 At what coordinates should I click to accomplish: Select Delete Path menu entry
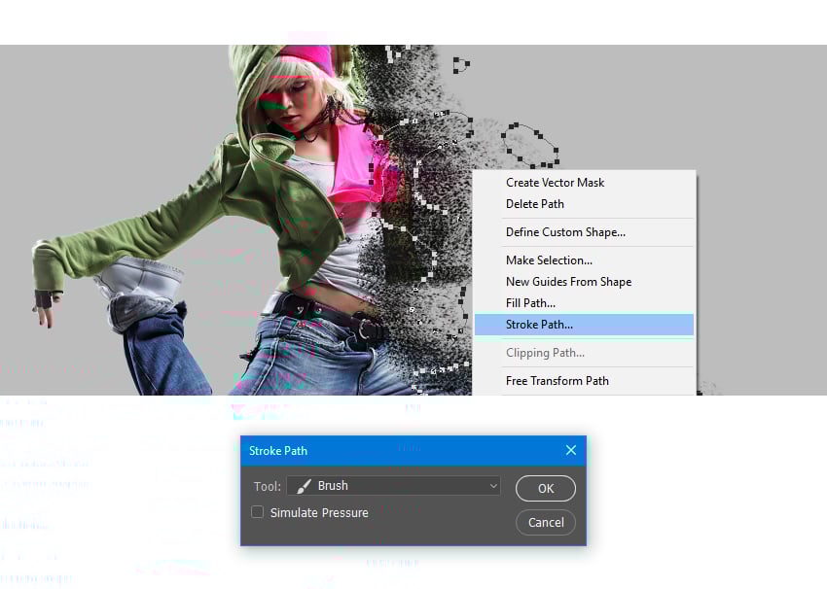click(584, 204)
